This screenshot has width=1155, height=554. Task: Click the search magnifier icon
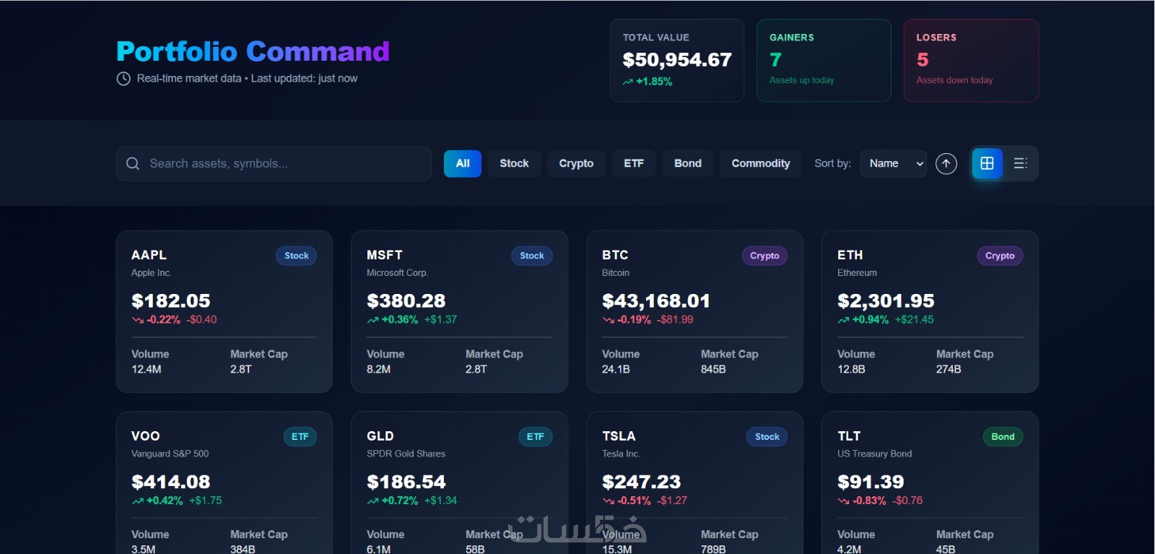(x=133, y=164)
